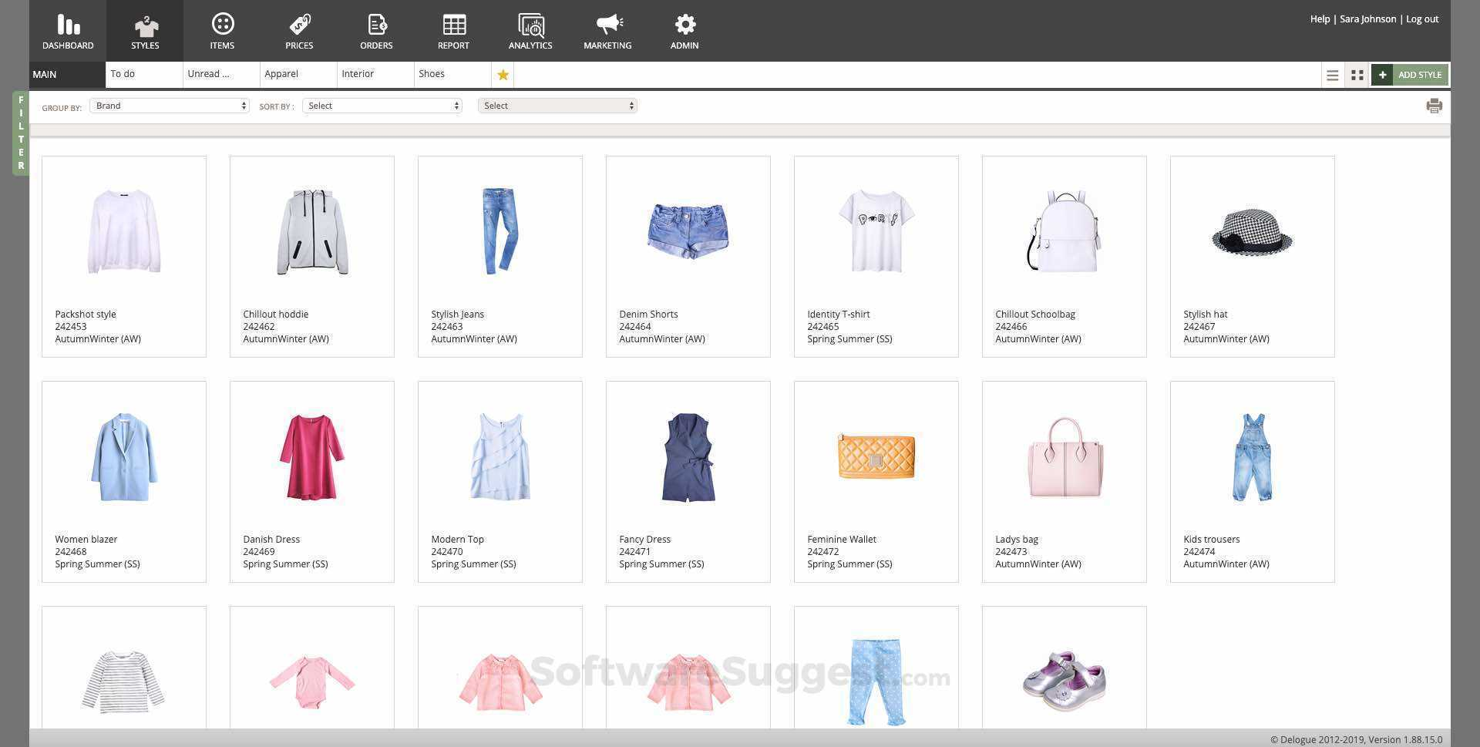Expand the vertical Filter side panel

[21, 133]
